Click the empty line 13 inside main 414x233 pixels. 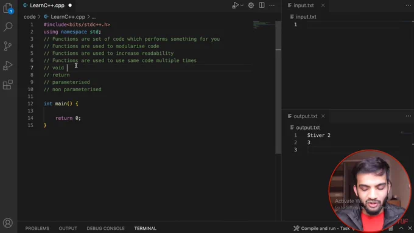click(148, 111)
